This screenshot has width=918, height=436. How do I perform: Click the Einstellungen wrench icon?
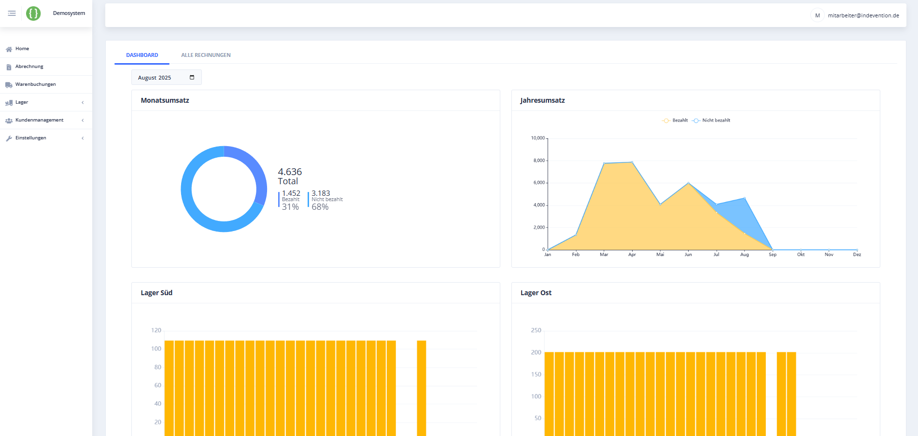9,138
